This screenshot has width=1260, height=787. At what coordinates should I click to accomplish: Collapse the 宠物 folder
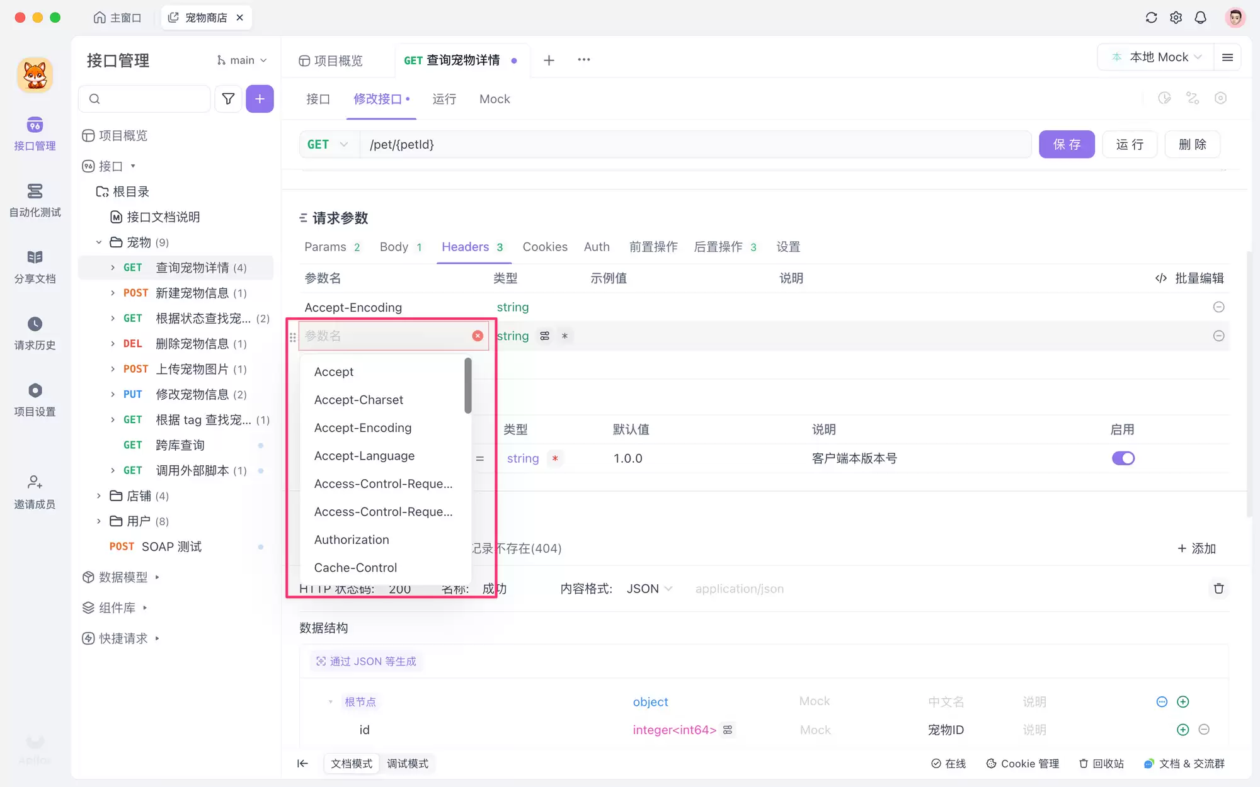pyautogui.click(x=99, y=242)
